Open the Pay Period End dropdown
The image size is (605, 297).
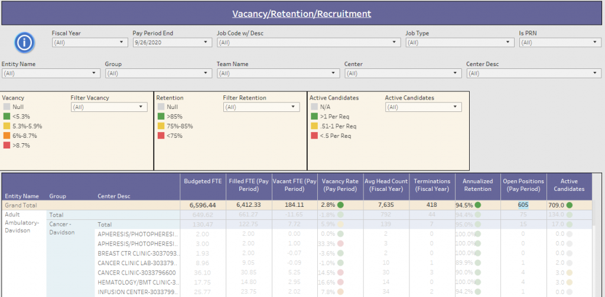172,42
